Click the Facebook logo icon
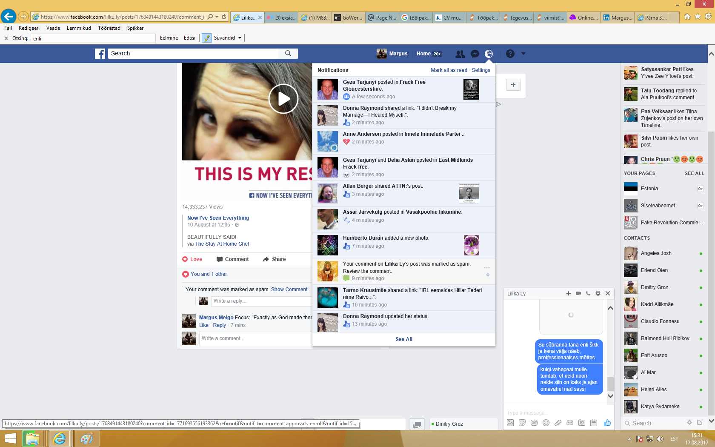 pyautogui.click(x=100, y=54)
